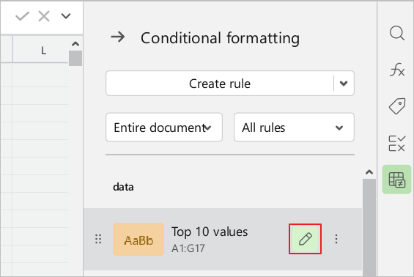
Task: Open the Entire document scope dropdown
Action: click(164, 128)
